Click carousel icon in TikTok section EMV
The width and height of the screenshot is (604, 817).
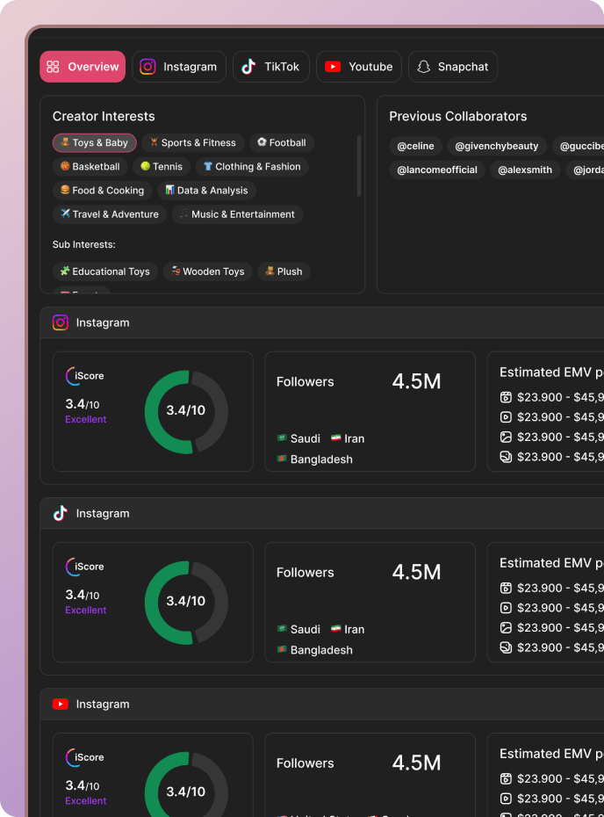506,647
